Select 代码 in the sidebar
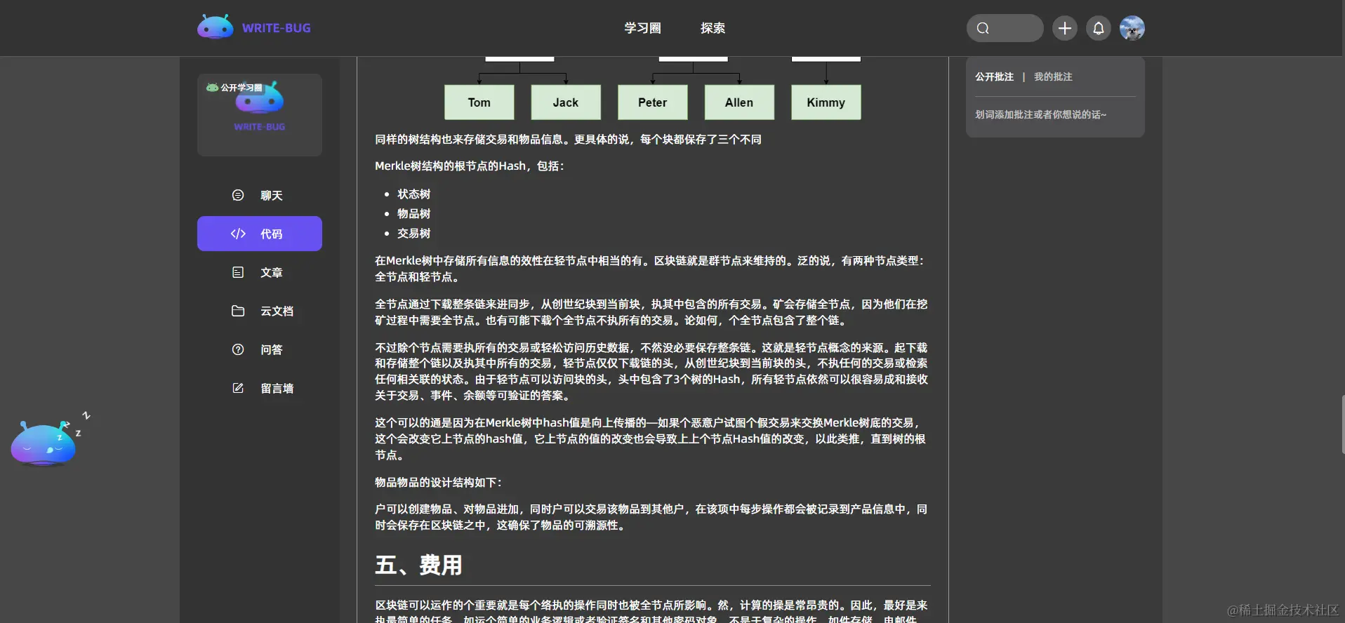The image size is (1345, 623). pos(260,234)
